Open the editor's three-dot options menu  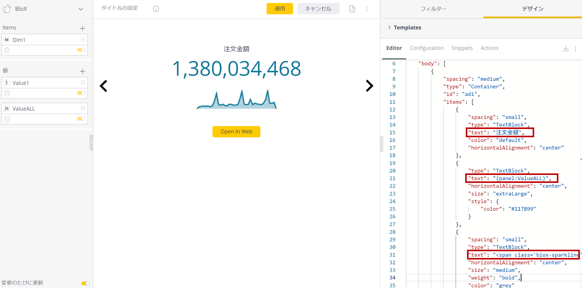[575, 49]
